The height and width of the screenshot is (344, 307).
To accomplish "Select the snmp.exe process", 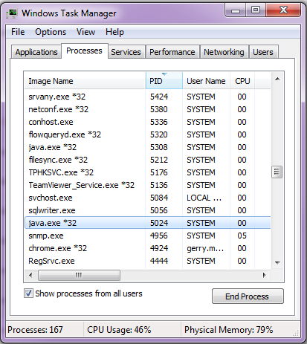I will (147, 236).
